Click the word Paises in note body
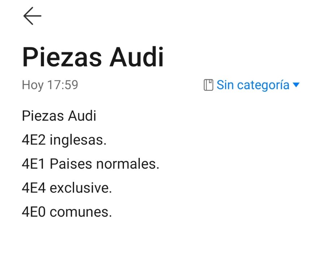The image size is (324, 271). 71,164
